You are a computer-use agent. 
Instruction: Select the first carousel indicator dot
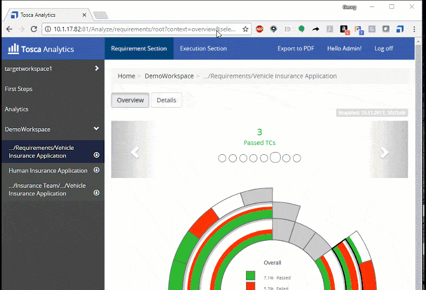tap(222, 158)
